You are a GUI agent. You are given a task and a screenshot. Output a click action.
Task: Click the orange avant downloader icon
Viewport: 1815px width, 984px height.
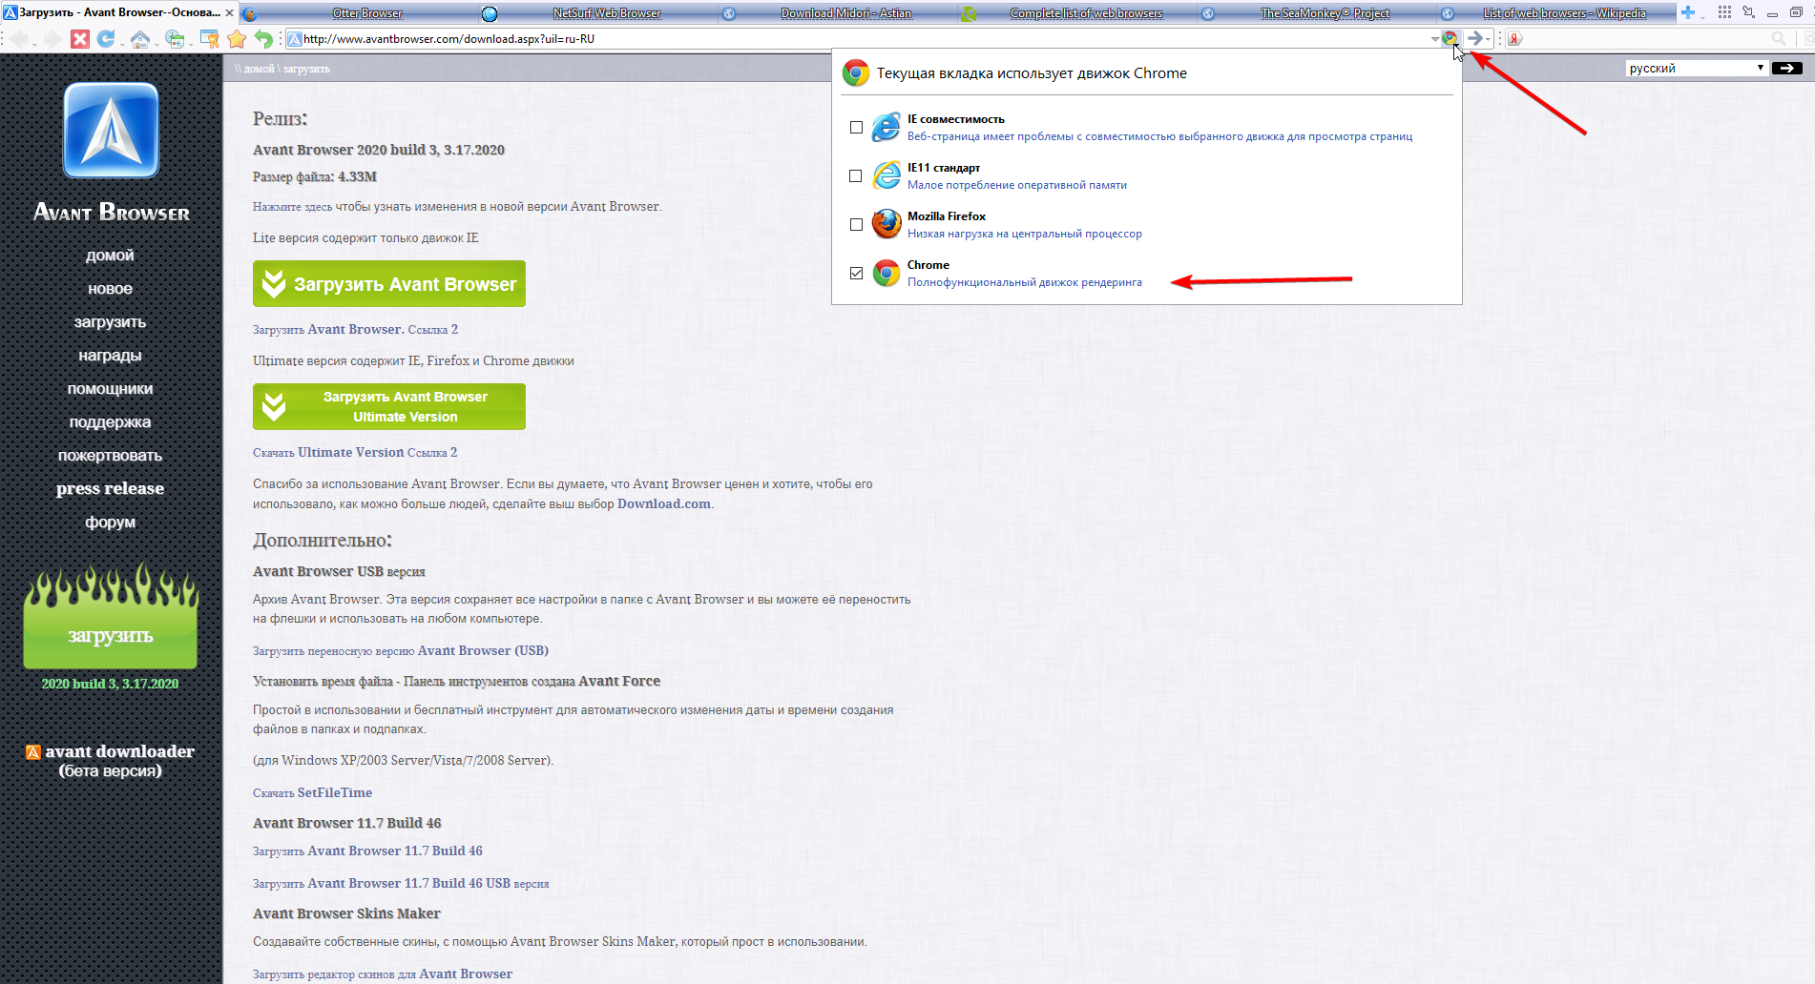click(33, 752)
